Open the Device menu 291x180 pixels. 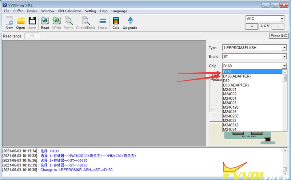[32, 11]
